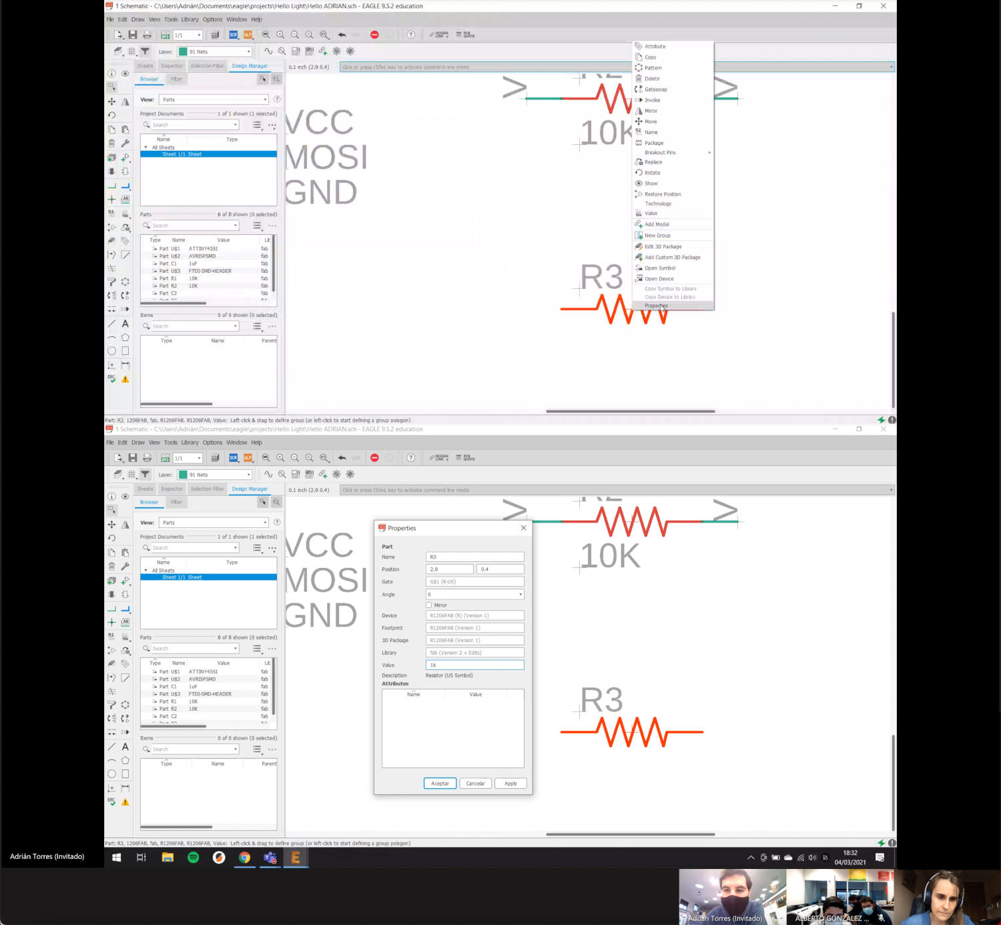1001x925 pixels.
Task: Click the warning triangle Errors icon in the lower window's side toolbar
Action: pos(125,802)
